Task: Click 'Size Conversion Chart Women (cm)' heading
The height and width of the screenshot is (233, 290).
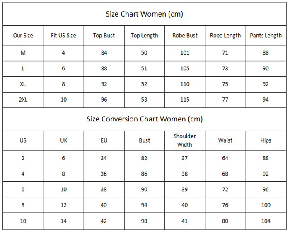Action: click(145, 119)
